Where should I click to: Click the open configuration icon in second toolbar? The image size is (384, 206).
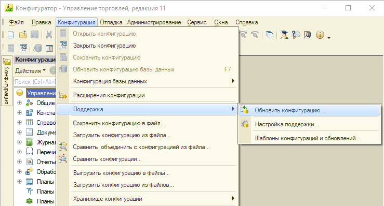(x=11, y=48)
